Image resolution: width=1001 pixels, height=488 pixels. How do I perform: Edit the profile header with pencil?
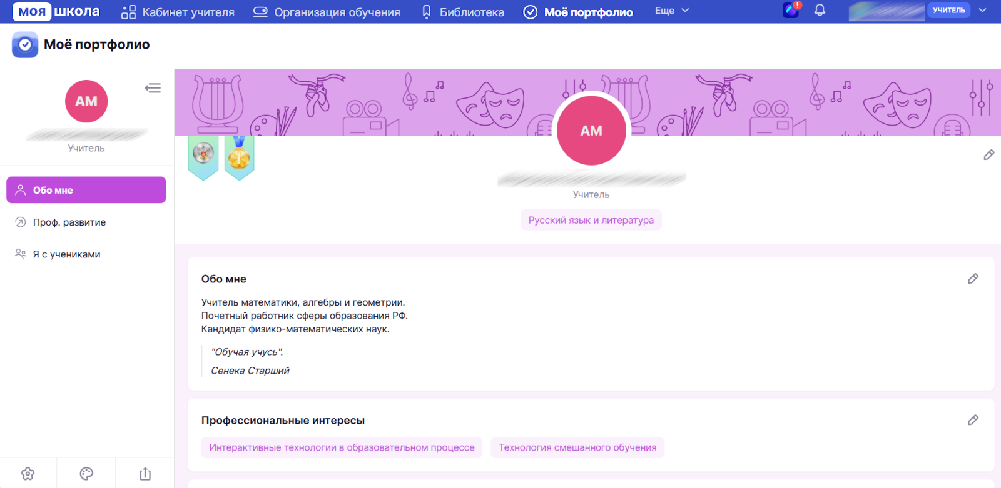pyautogui.click(x=988, y=155)
